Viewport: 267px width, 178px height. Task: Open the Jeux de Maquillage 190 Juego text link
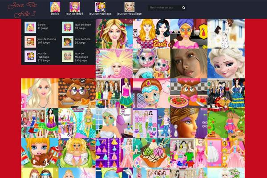coord(81,57)
